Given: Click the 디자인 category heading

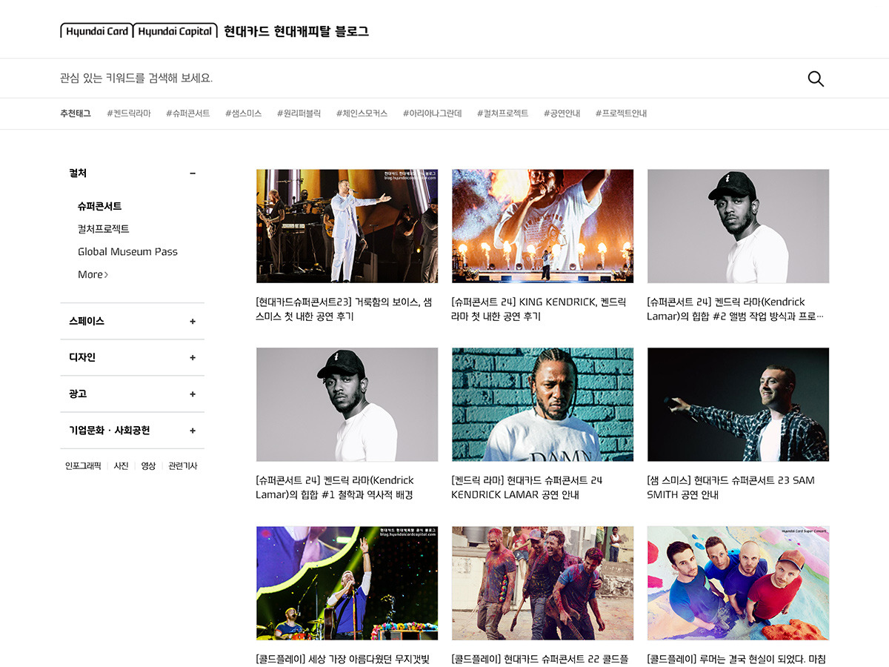Looking at the screenshot, I should point(82,358).
